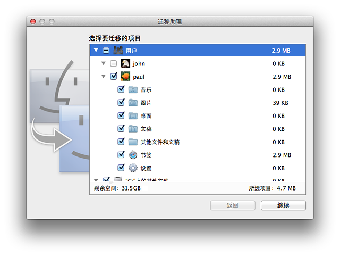Image resolution: width=340 pixels, height=256 pixels.
Task: Click paul's flower avatar icon
Action: click(x=125, y=76)
